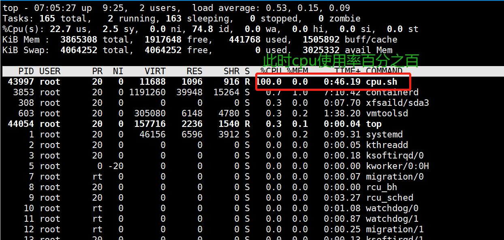The height and width of the screenshot is (240, 504).
Task: Select the RES column header
Action: click(x=194, y=71)
